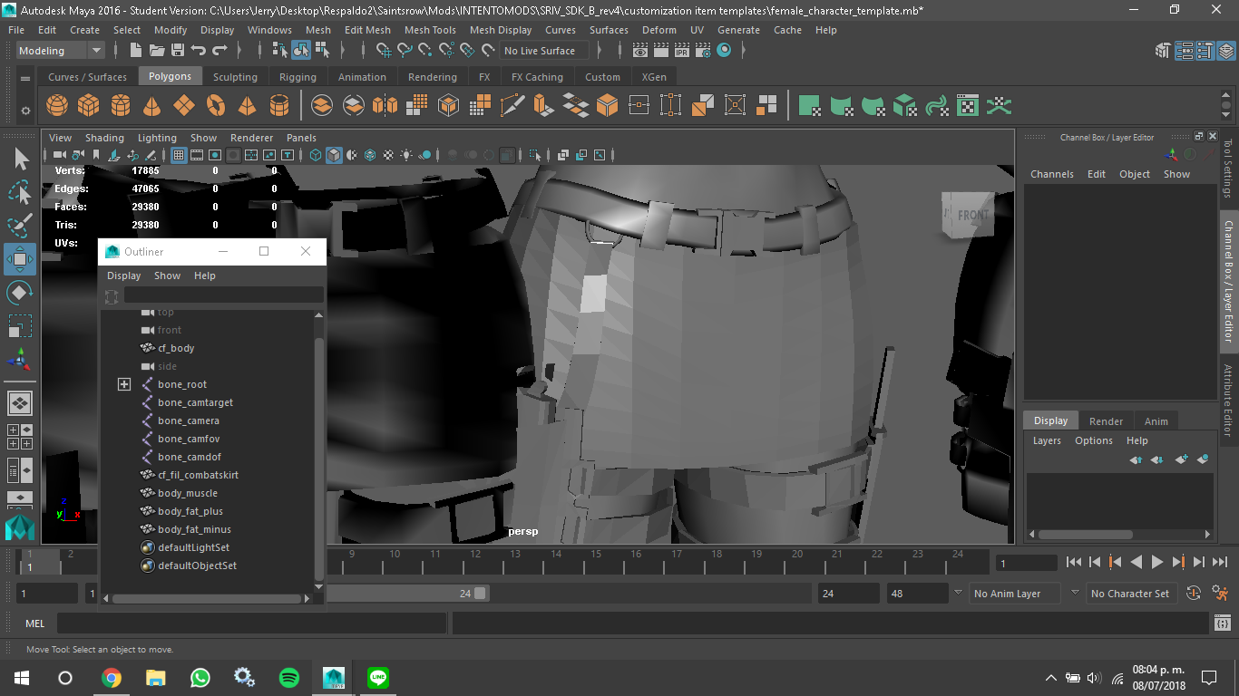This screenshot has height=696, width=1239.
Task: Toggle use all lights bulb icon
Action: [406, 156]
